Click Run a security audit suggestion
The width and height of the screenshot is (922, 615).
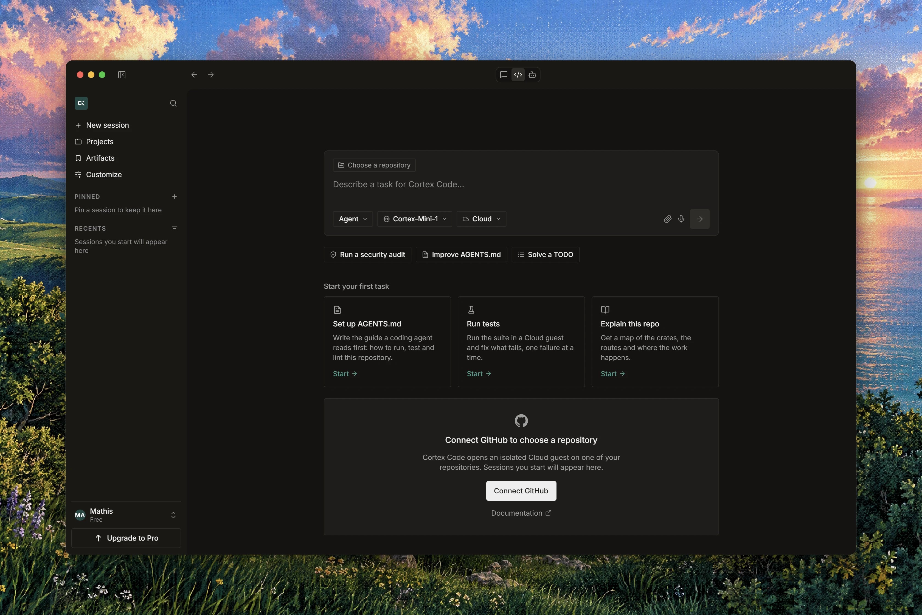pos(367,255)
